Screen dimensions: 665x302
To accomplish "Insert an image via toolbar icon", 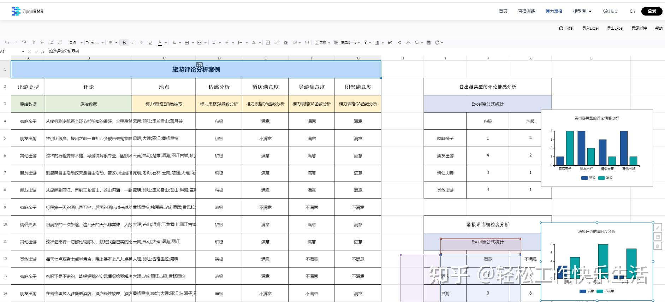I will pos(268,42).
